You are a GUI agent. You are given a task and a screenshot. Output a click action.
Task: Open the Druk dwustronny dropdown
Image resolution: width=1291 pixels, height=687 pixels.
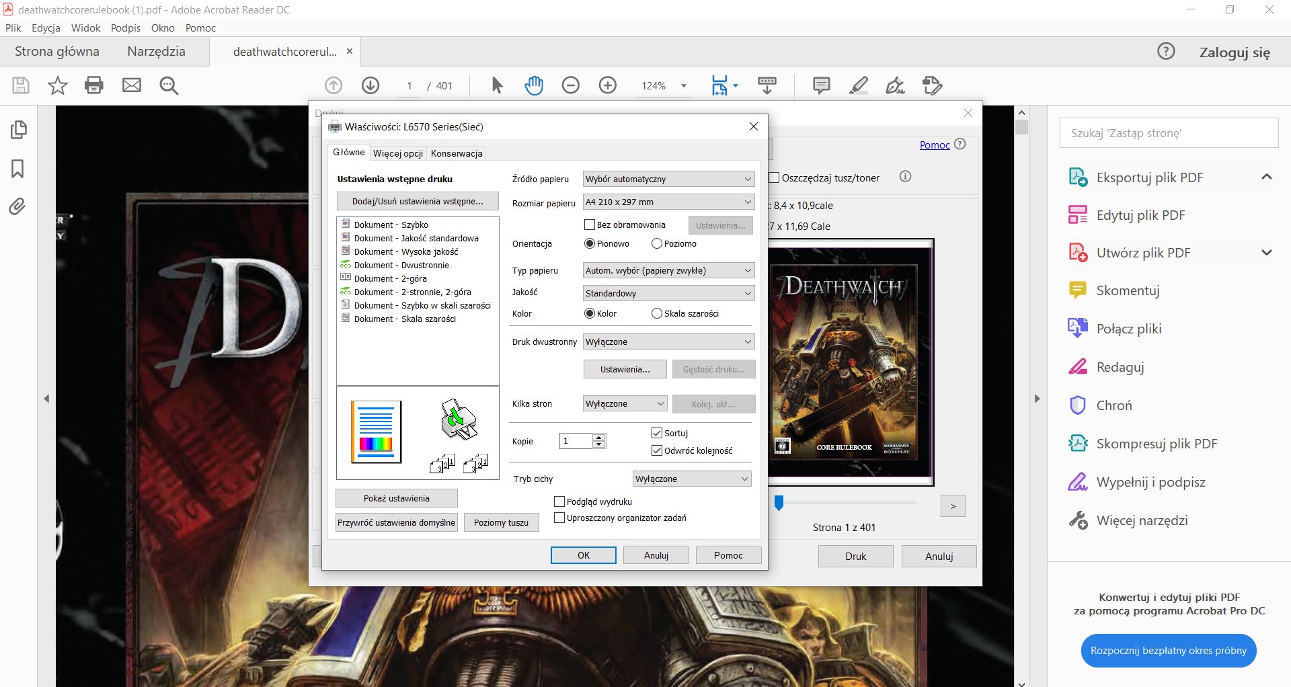(668, 342)
